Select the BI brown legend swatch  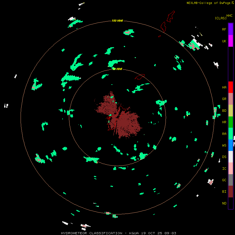click(231, 192)
